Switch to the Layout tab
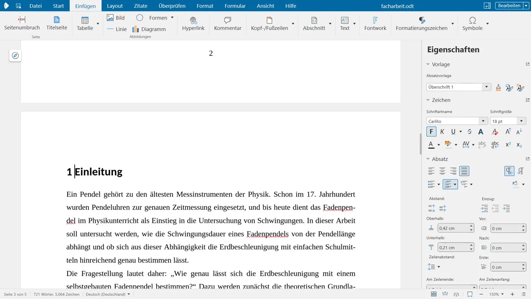This screenshot has width=531, height=299. click(115, 6)
